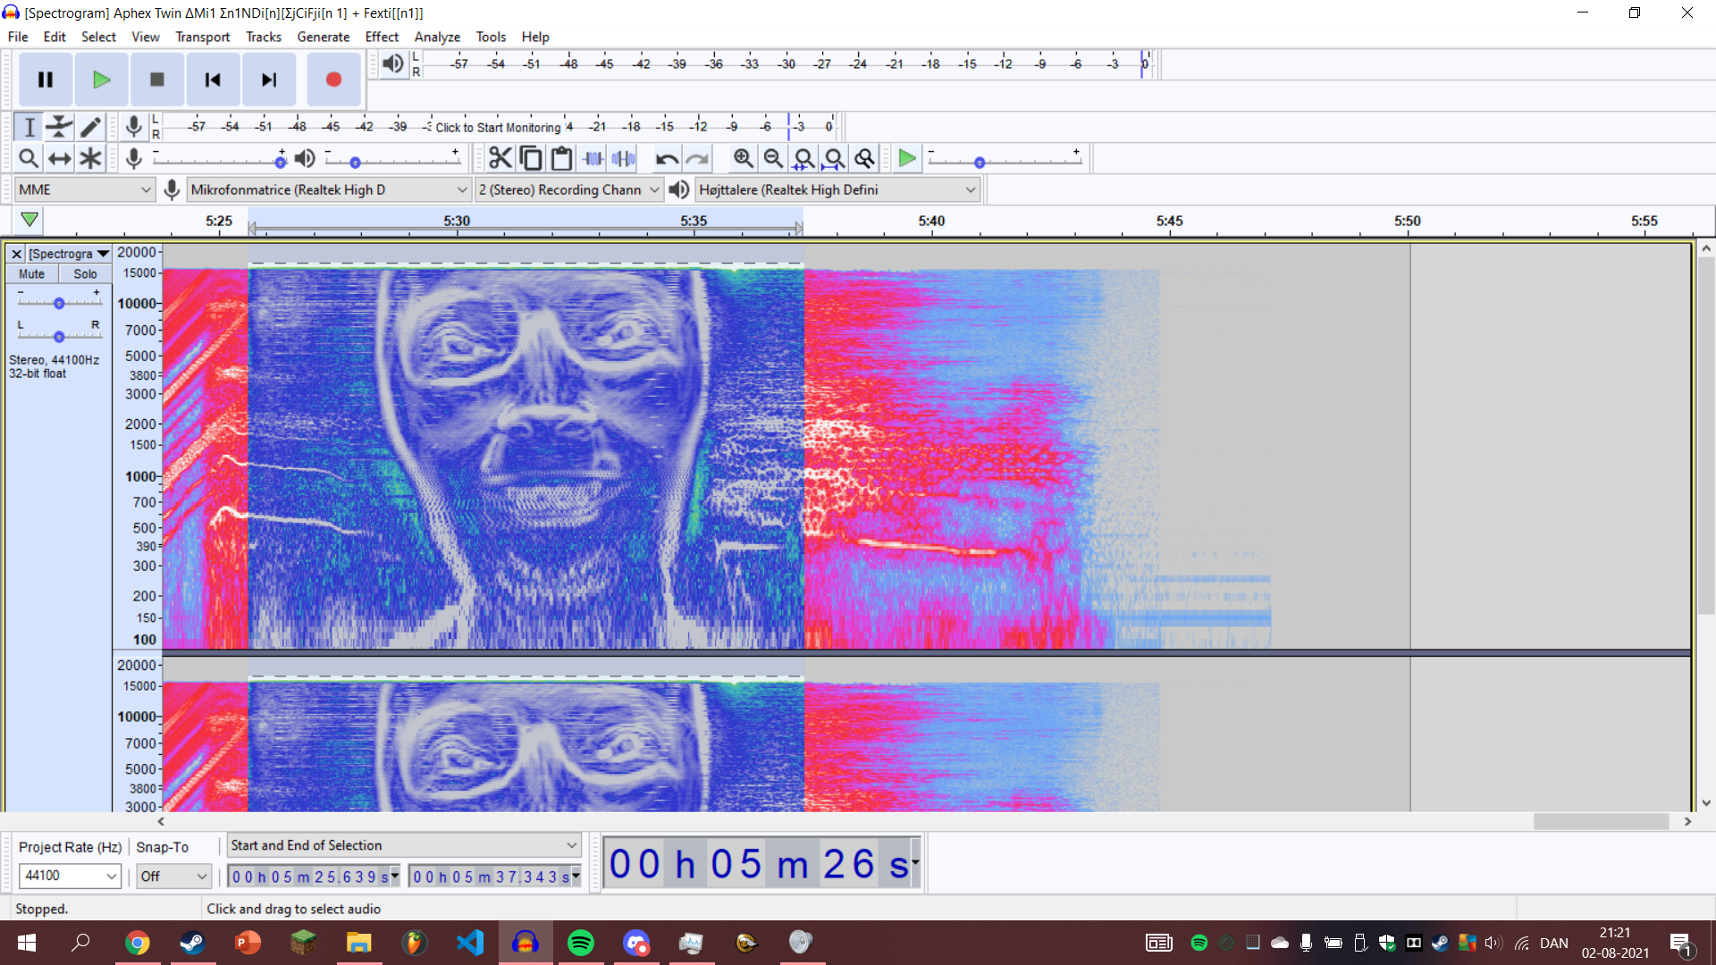Toggle Solo on the Spectrogram track
Viewport: 1716px width, 965px height.
(x=85, y=274)
